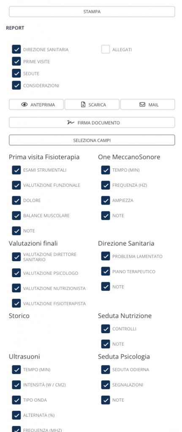Uncheck Prime Visite checkbox
The image size is (182, 432).
(16, 62)
